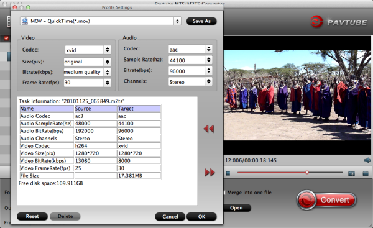Image resolution: width=373 pixels, height=228 pixels.
Task: Open the Sample Rate(hz) dropdown
Action: (x=208, y=60)
